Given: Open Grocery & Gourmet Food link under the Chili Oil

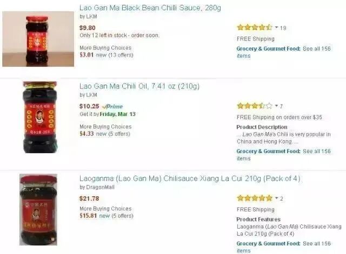Looking at the screenshot, I should tap(268, 151).
